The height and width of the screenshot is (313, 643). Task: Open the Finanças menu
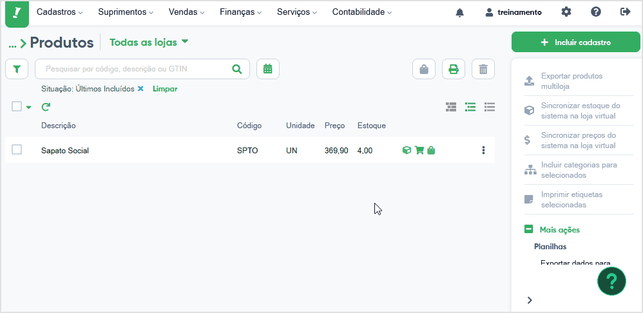[241, 12]
